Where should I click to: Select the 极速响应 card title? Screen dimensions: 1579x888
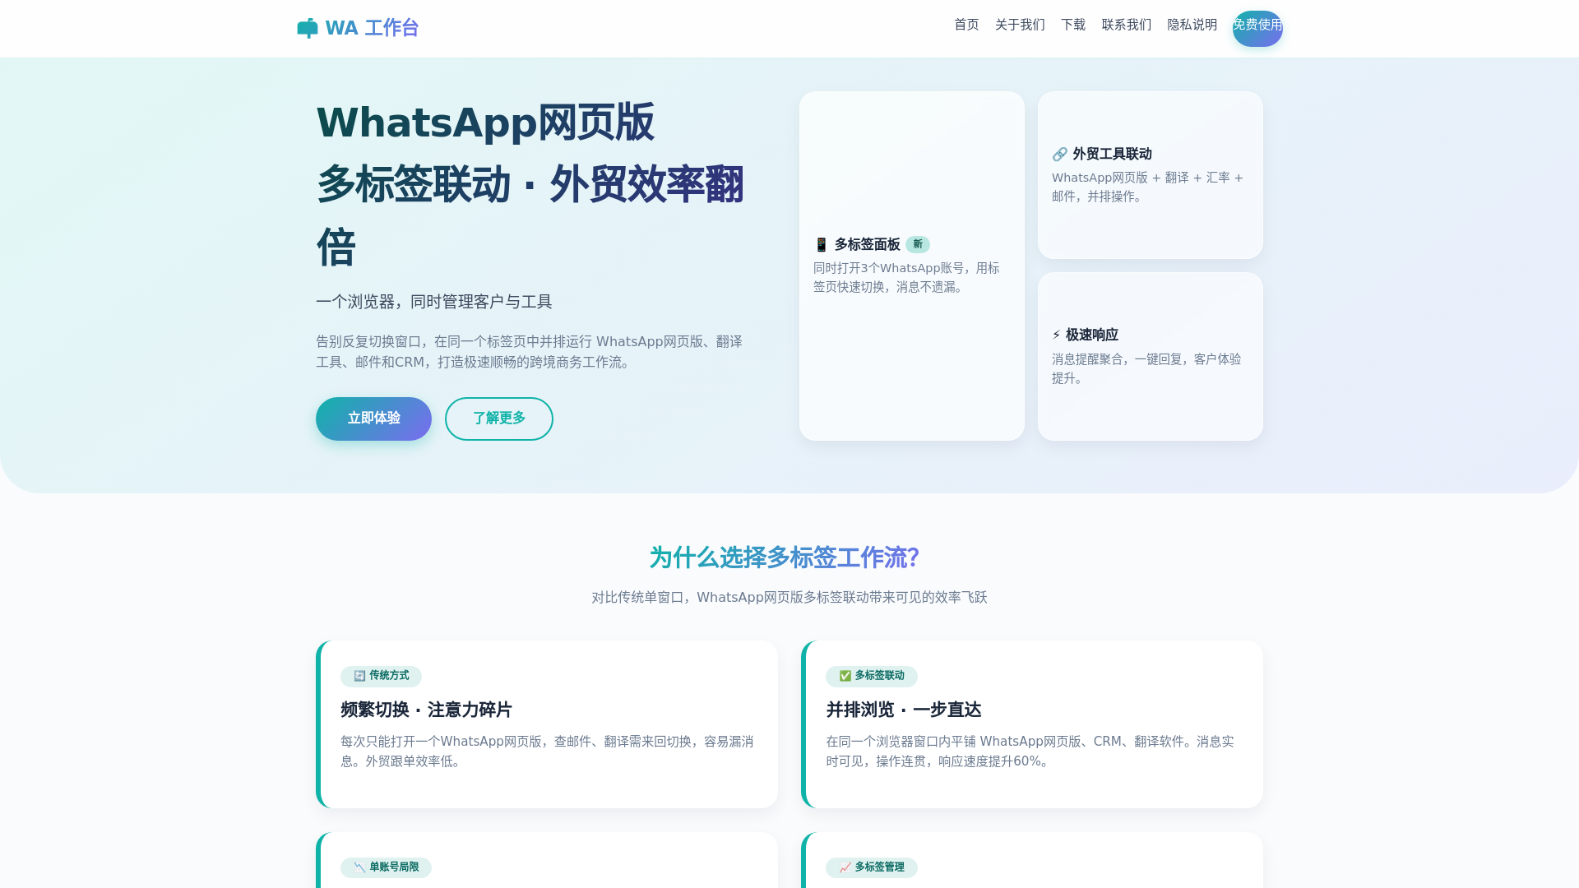coord(1092,335)
